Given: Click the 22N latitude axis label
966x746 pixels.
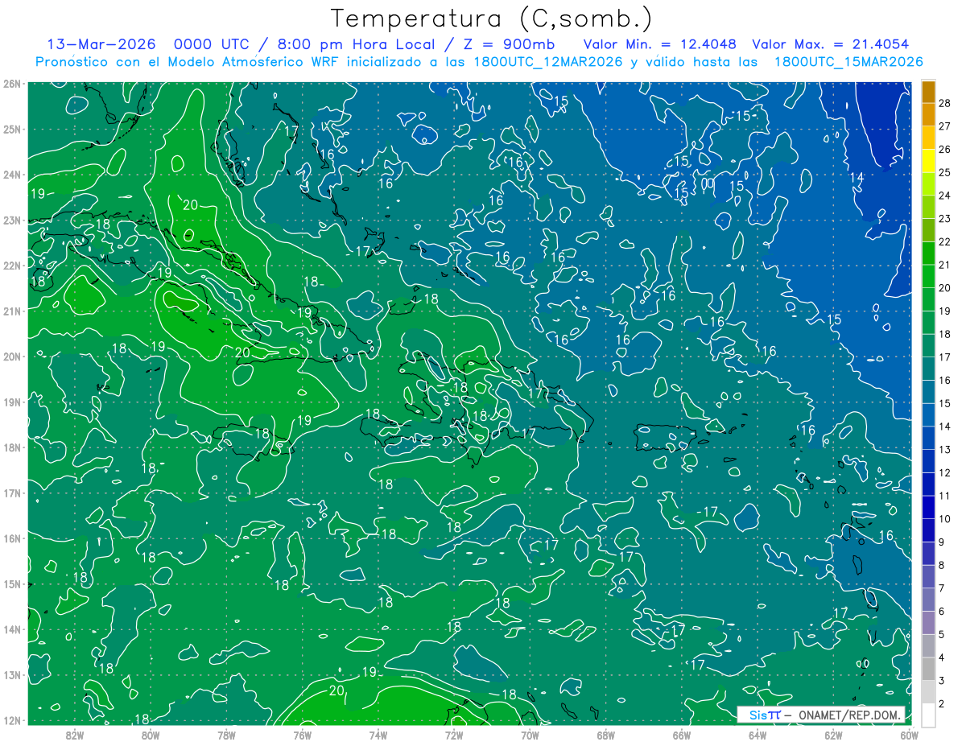Looking at the screenshot, I should point(12,266).
